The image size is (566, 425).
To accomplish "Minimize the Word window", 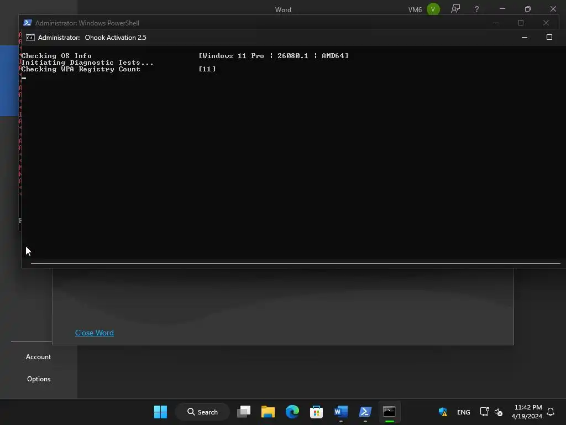I will coord(502,9).
